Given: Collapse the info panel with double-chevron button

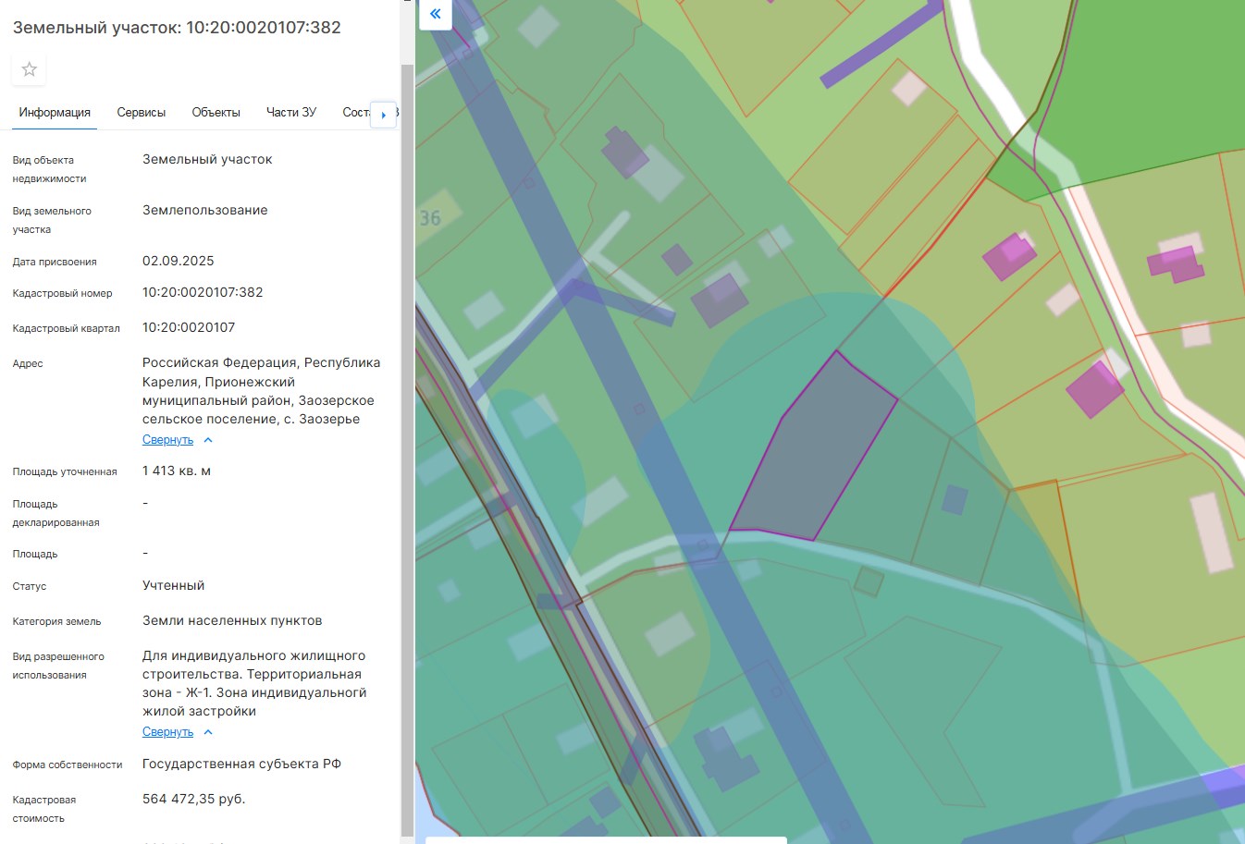Looking at the screenshot, I should [436, 14].
